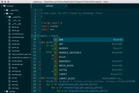Viewport: 139px width, 93px height.
Task: Open event.py in the tree view
Action: (15, 48)
